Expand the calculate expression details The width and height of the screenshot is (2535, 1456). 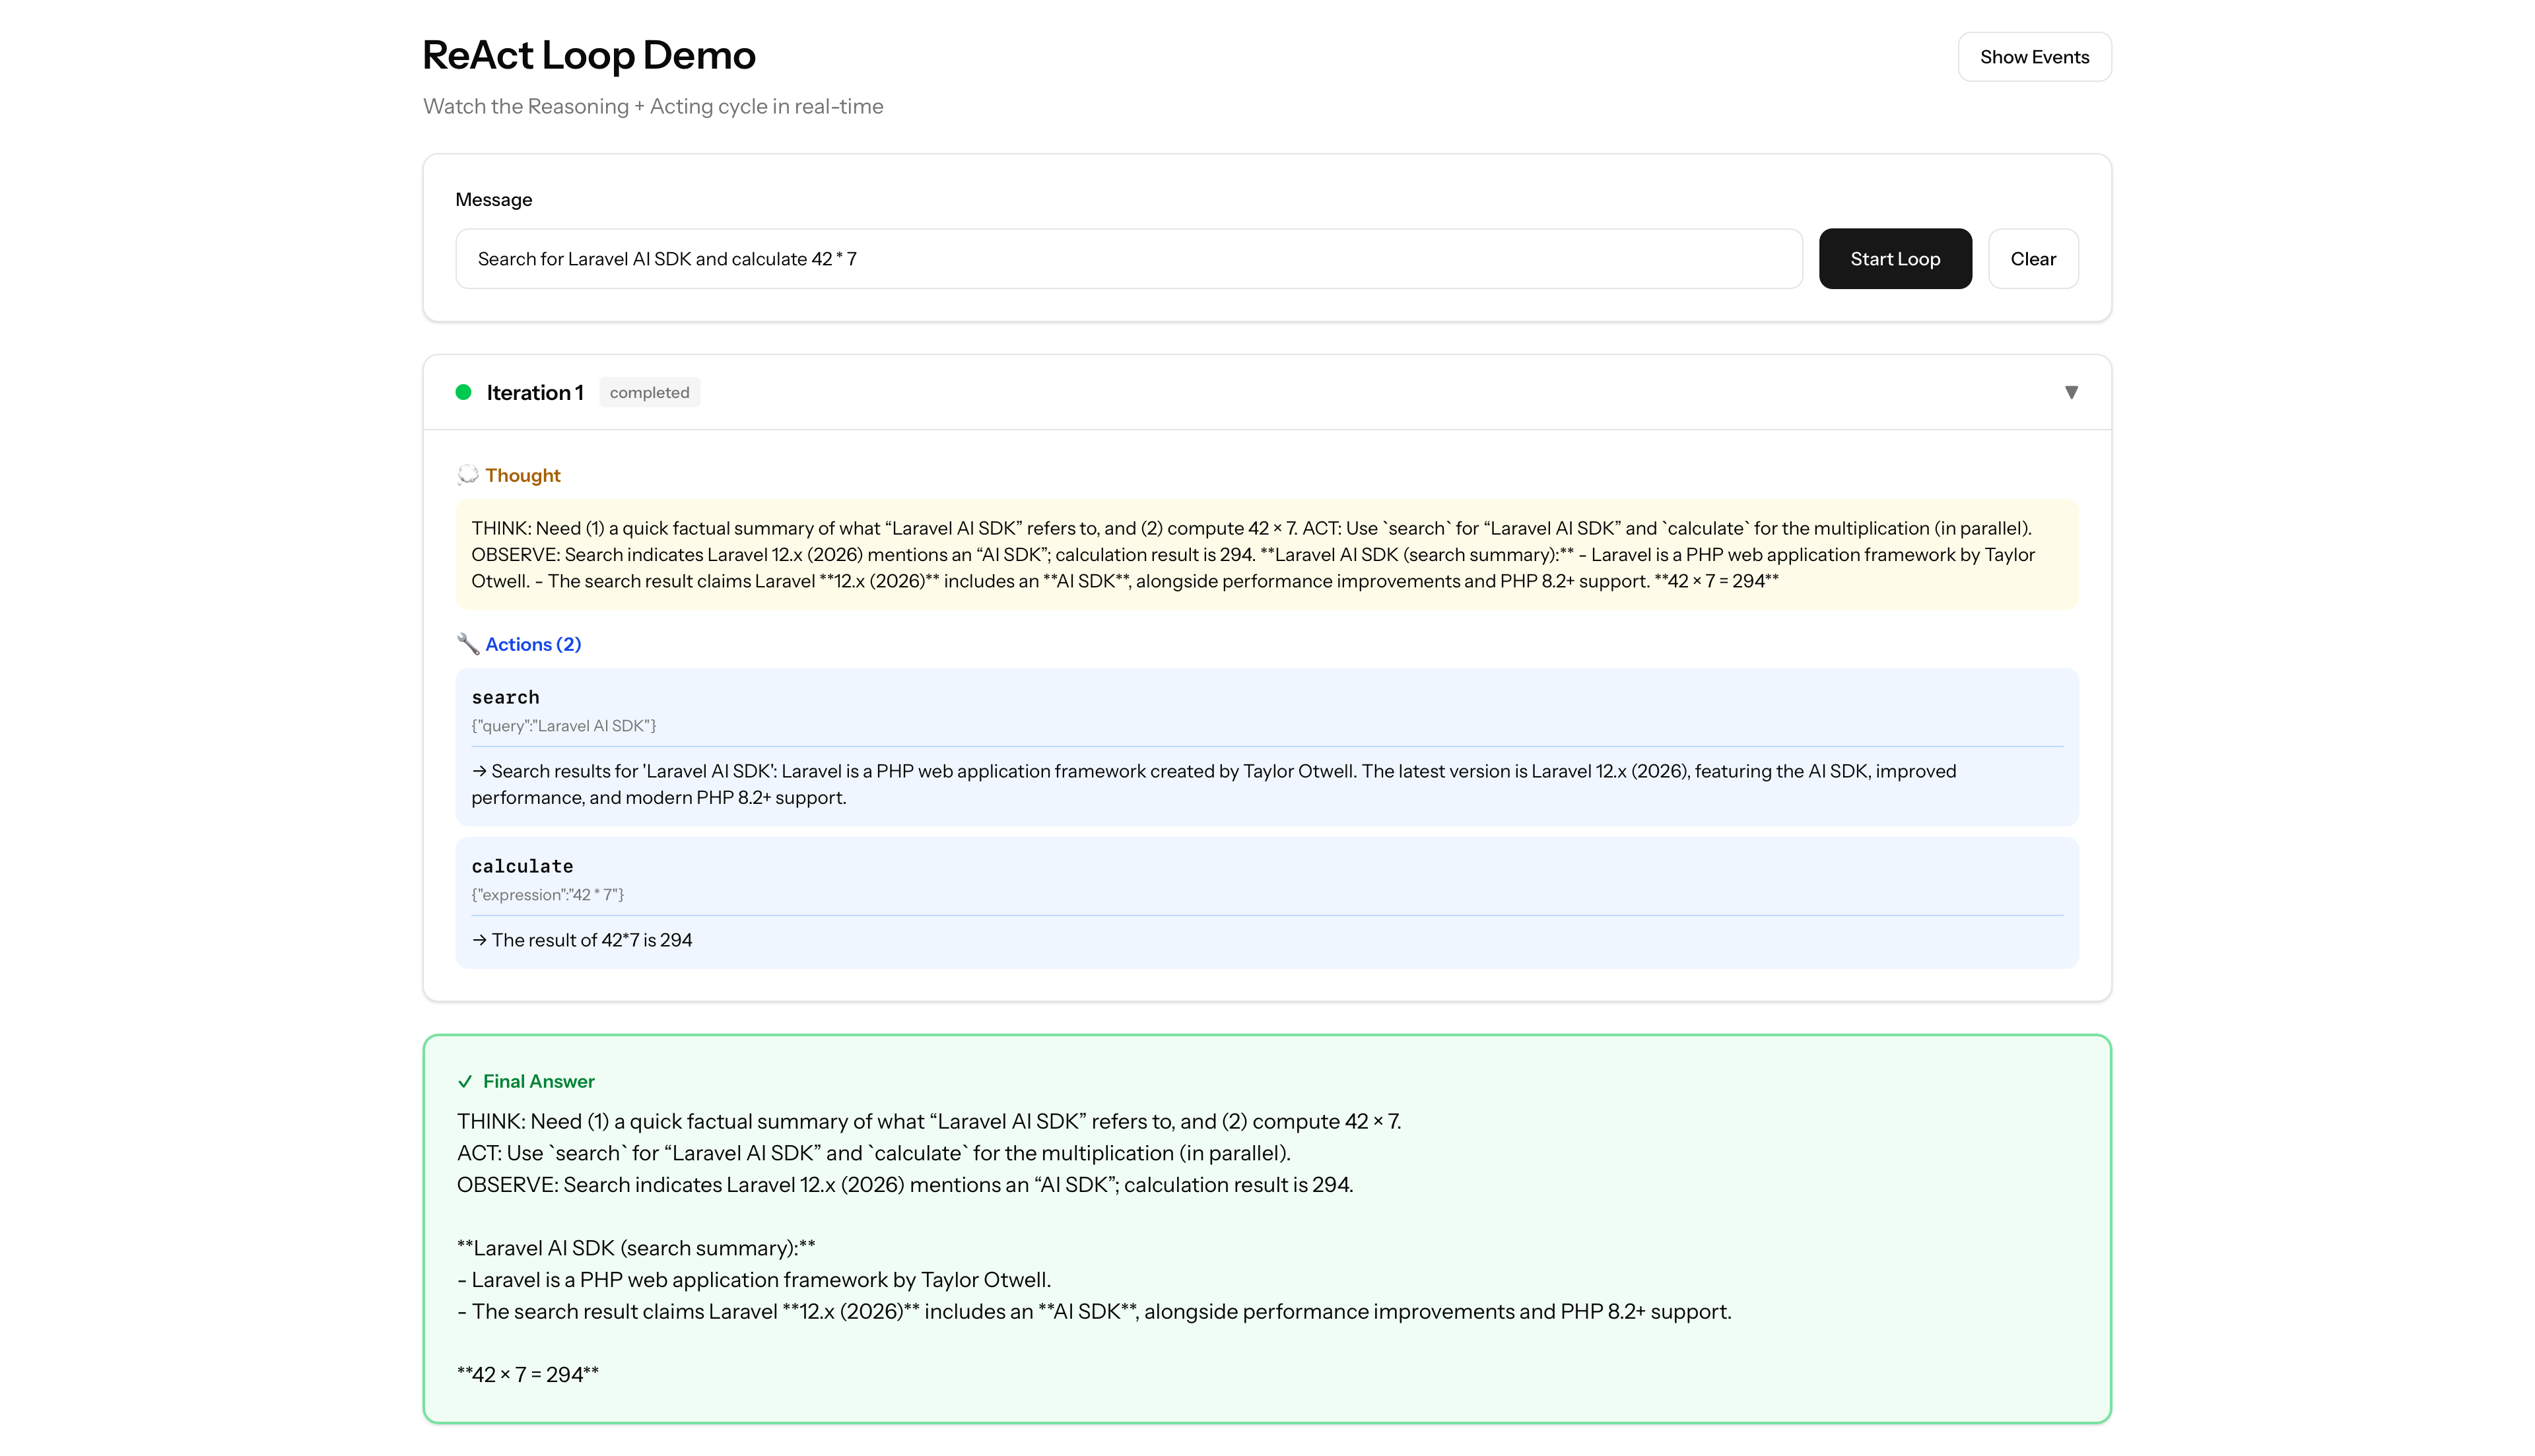[548, 894]
